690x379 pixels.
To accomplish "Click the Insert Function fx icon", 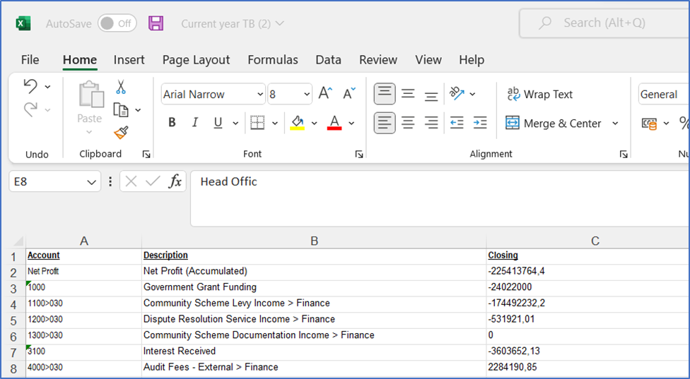I will tap(175, 181).
